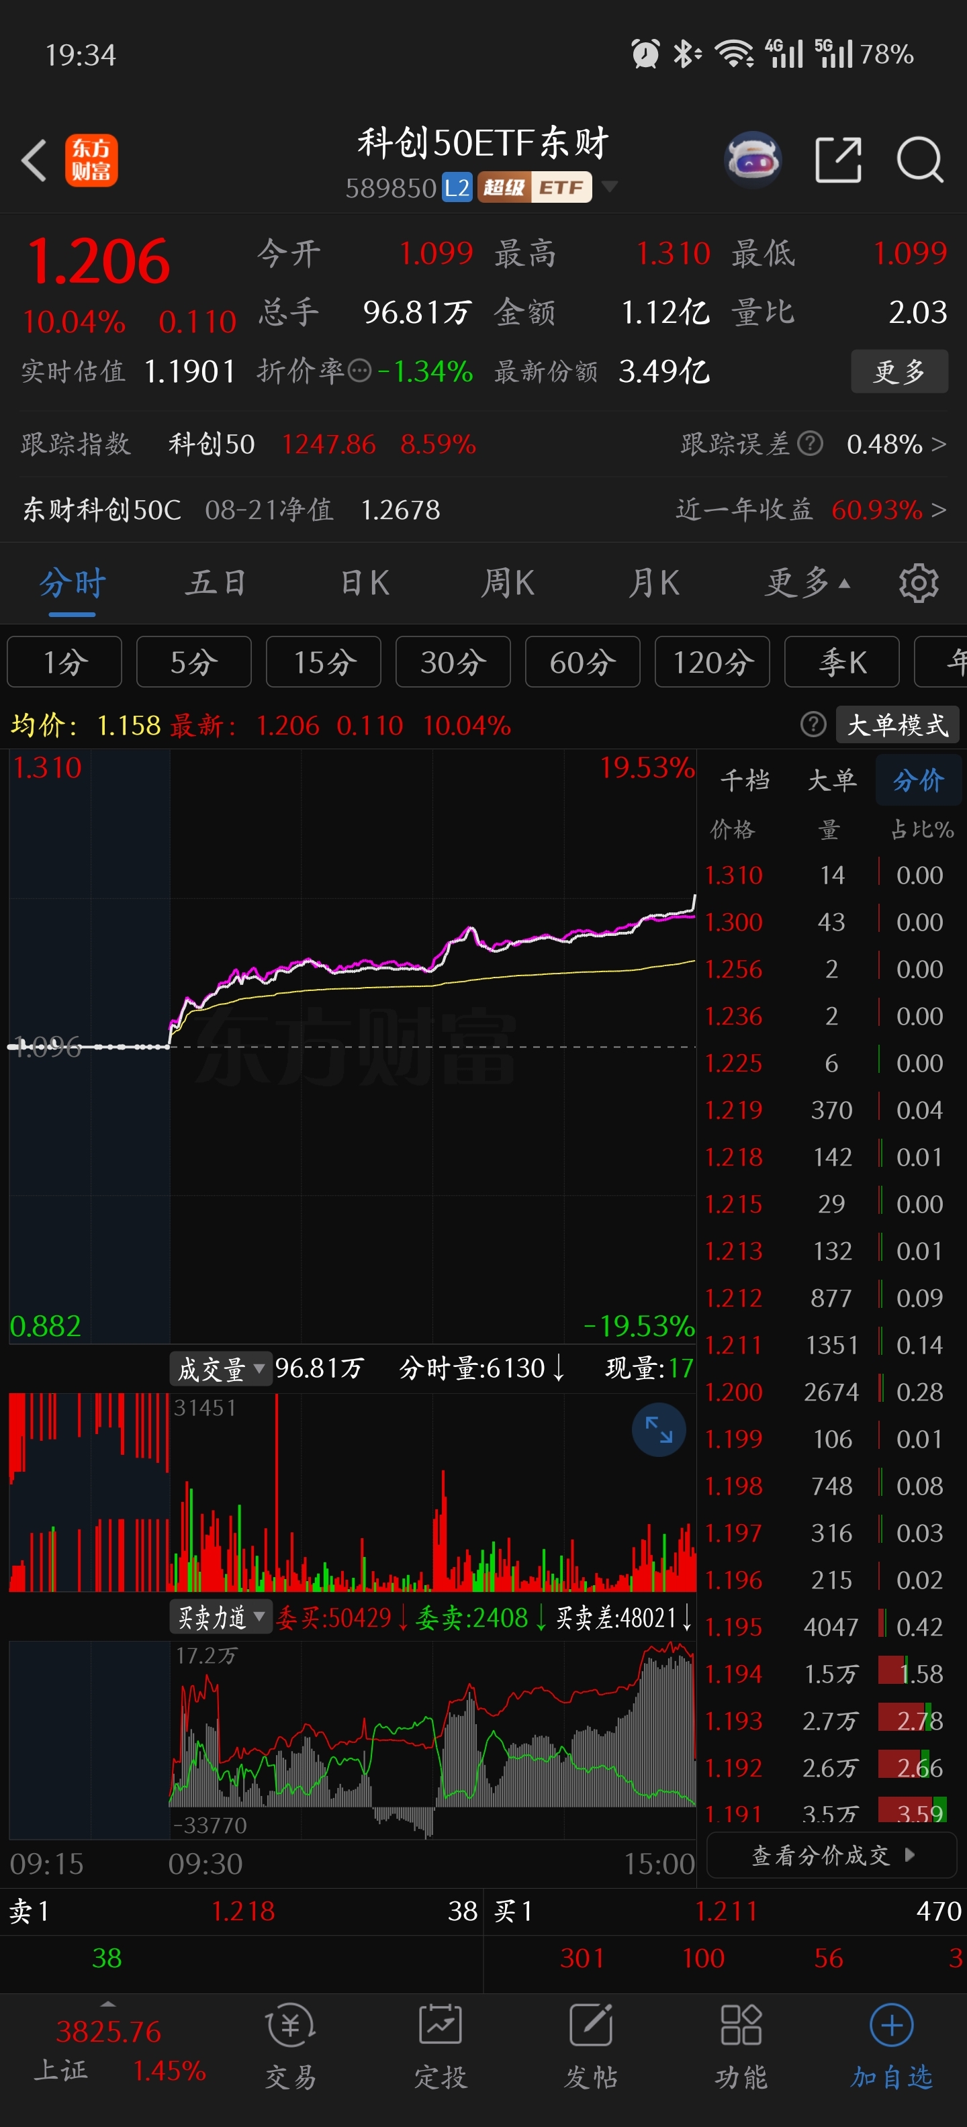Select the 季K period button
Image resolution: width=967 pixels, height=2127 pixels.
coord(842,662)
